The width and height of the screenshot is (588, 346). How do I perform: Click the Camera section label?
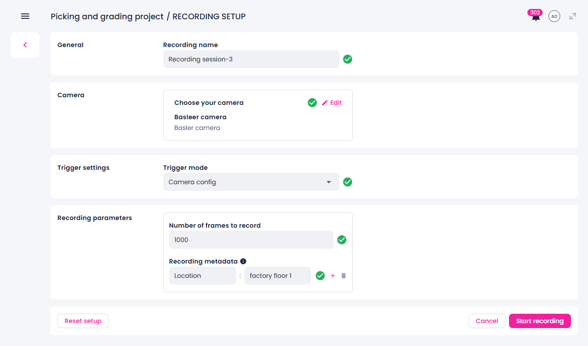pos(71,95)
